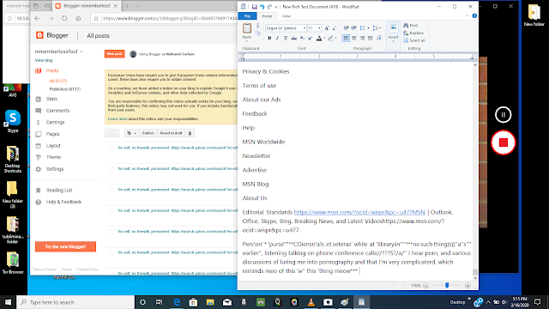Toggle subscript formatting in WordPad
Image resolution: width=549 pixels, height=309 pixels.
pos(302,38)
